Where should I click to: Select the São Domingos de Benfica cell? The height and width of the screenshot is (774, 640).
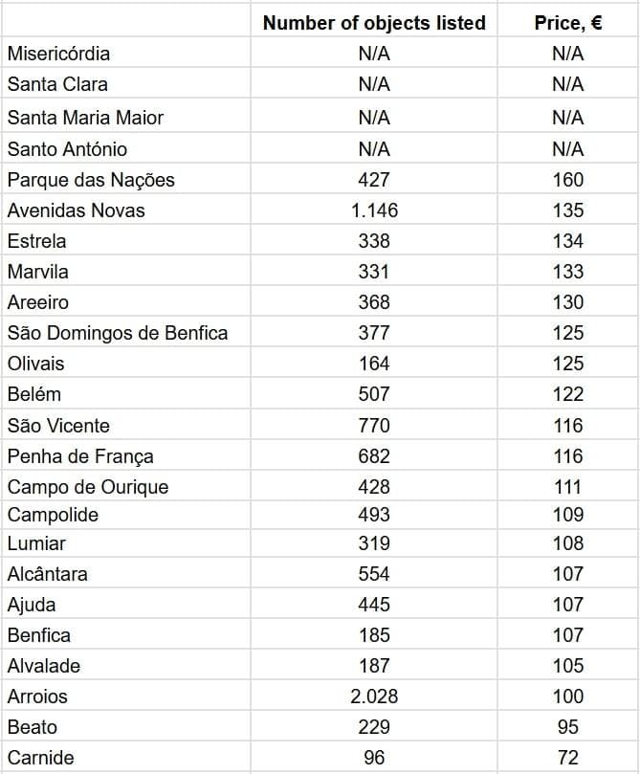pyautogui.click(x=118, y=333)
